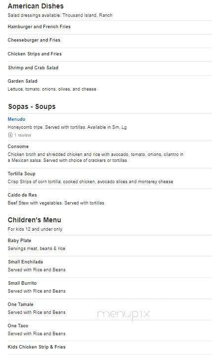Click the Children's Menu heading
This screenshot has height=355, width=212.
click(35, 220)
